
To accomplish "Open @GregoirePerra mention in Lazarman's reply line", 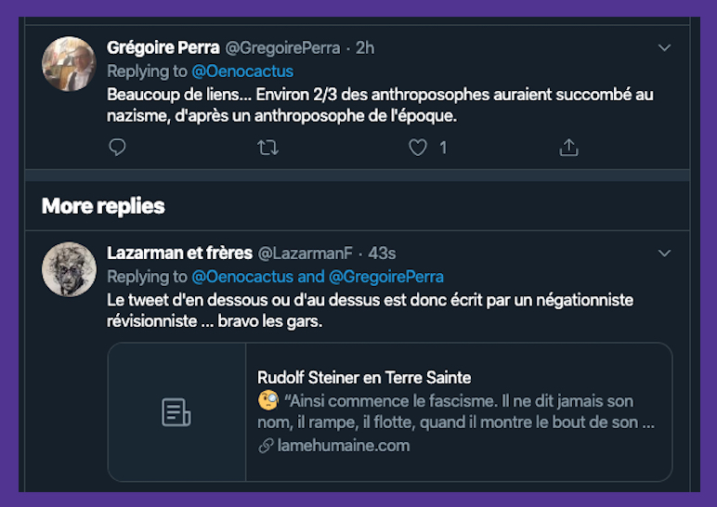I will [x=386, y=277].
